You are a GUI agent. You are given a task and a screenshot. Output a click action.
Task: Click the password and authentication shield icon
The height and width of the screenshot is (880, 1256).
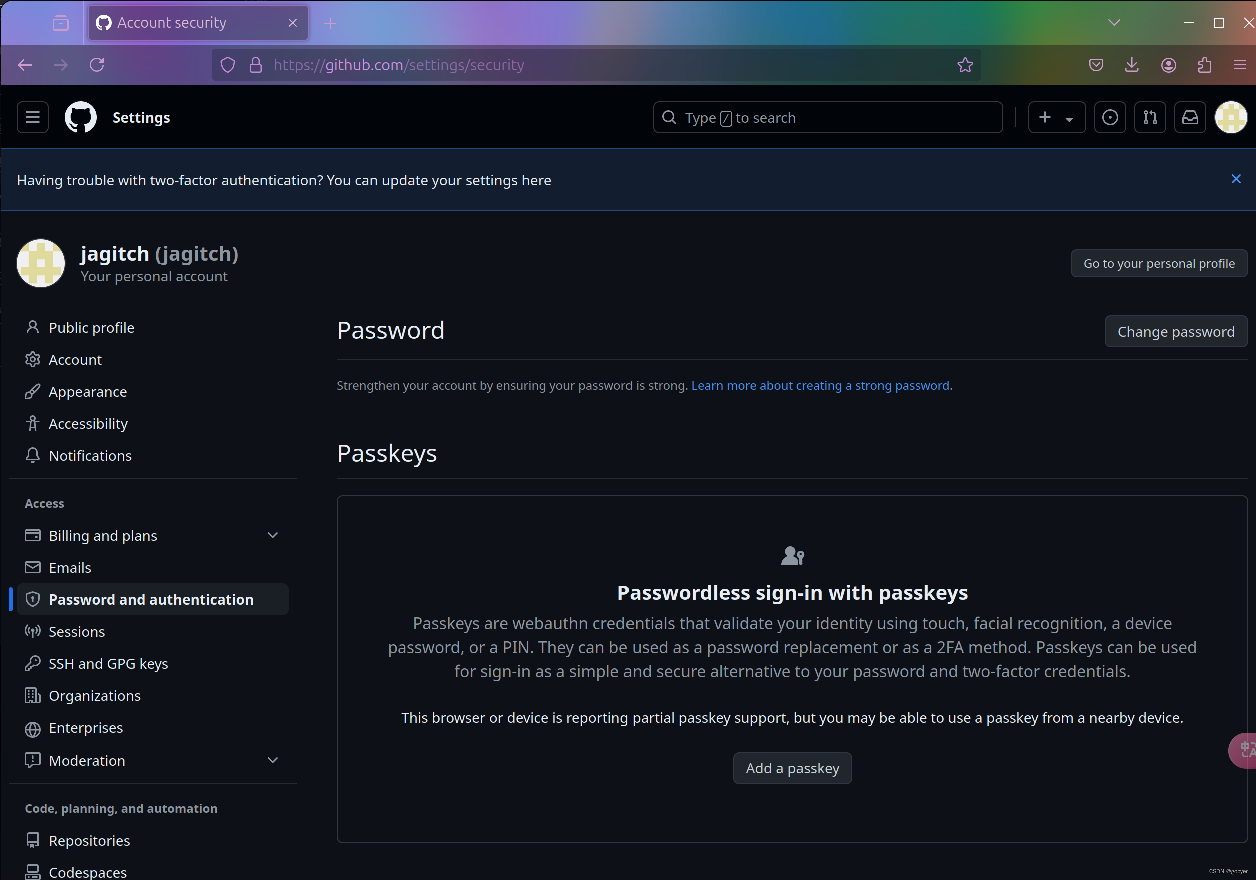click(32, 599)
